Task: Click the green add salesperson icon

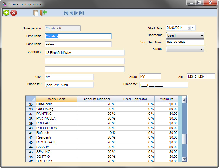Action: pos(6,13)
